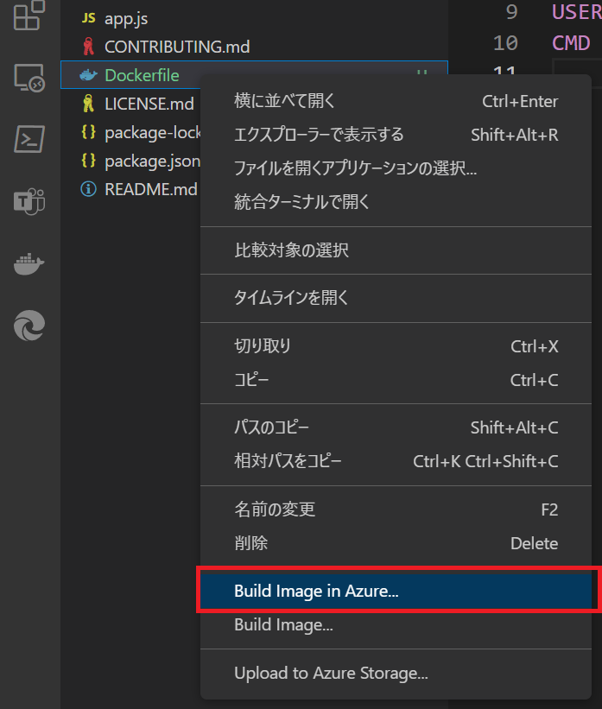Click the whale icon beside Dockerfile

tap(88, 75)
